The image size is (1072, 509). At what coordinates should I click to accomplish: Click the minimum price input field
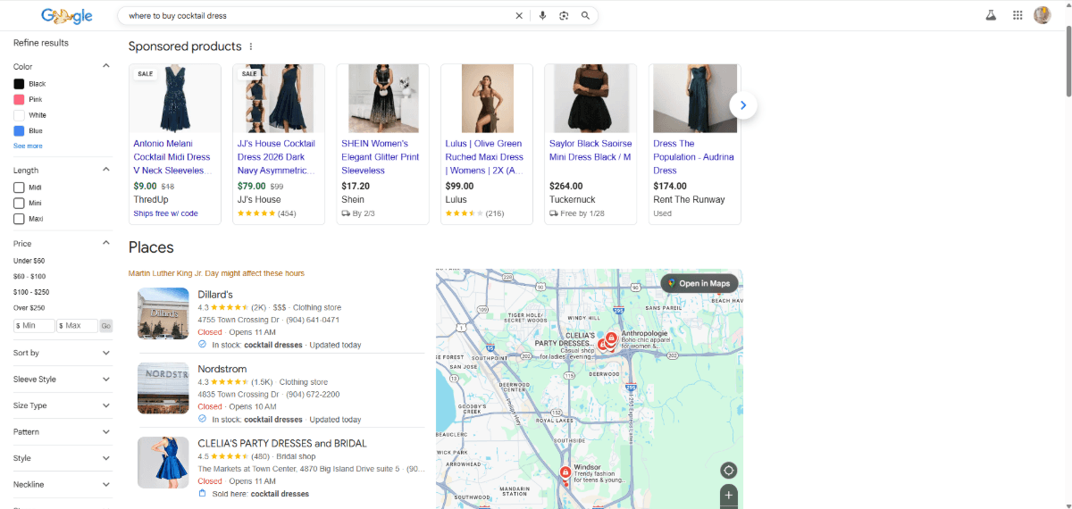pos(34,326)
